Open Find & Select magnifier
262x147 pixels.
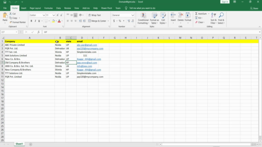221,18
